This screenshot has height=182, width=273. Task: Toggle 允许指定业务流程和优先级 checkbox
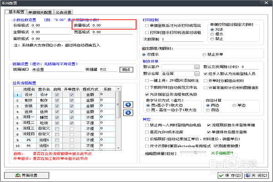point(147,95)
